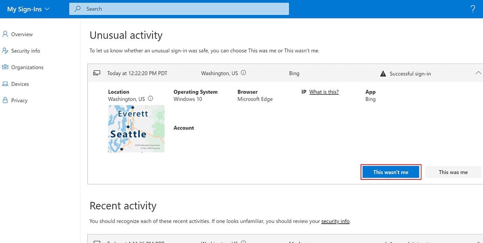Open help via the question mark icon
This screenshot has width=483, height=243.
[473, 8]
